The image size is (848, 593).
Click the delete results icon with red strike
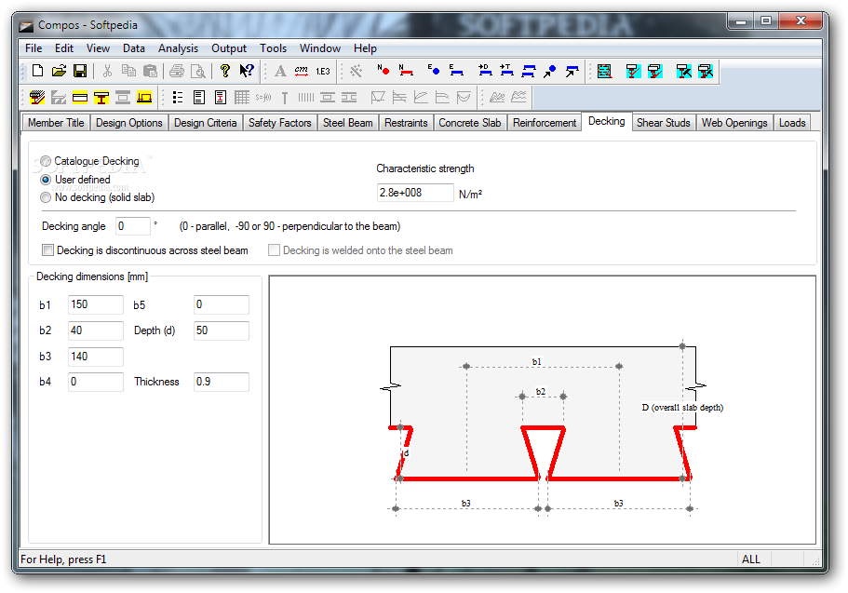pyautogui.click(x=604, y=71)
